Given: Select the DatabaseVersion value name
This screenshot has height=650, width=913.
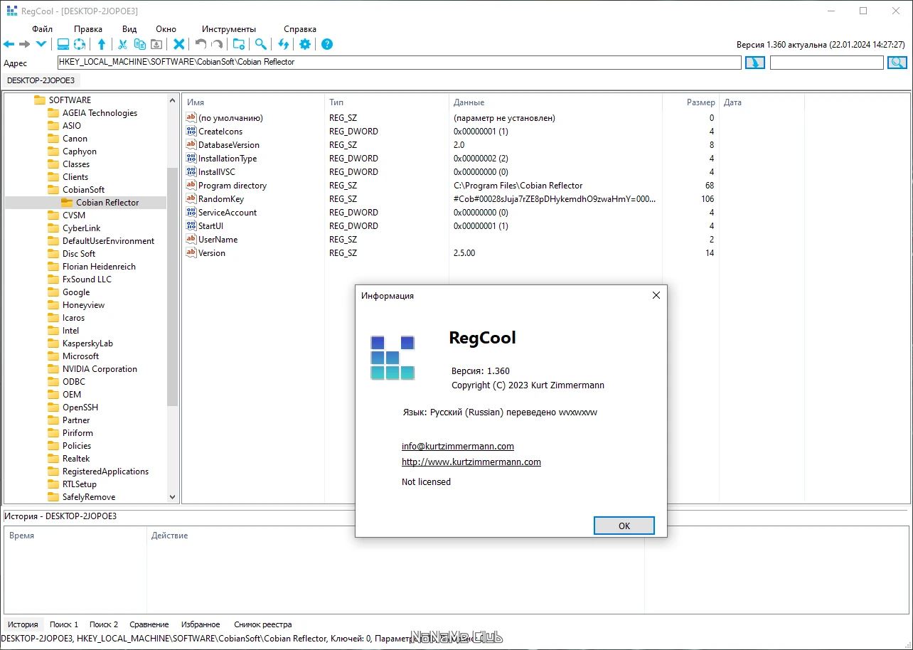Looking at the screenshot, I should 229,145.
